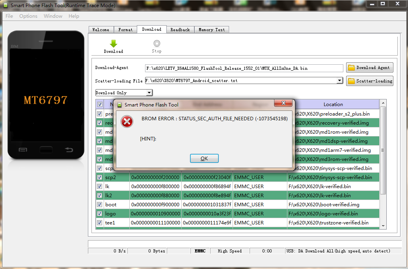The height and width of the screenshot is (269, 408).
Task: Uncheck the tee1 partition checkbox
Action: pos(99,222)
